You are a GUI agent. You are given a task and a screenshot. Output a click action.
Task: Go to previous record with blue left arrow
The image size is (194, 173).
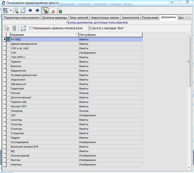[30, 10]
